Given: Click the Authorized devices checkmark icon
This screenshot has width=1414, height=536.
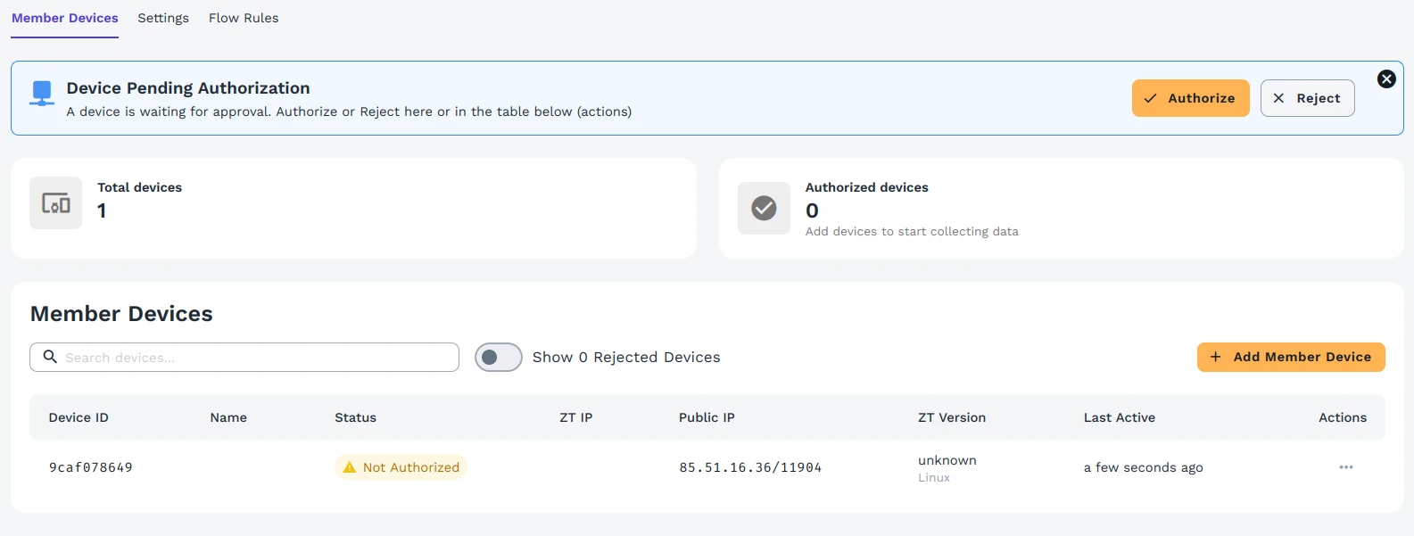Looking at the screenshot, I should [x=764, y=209].
